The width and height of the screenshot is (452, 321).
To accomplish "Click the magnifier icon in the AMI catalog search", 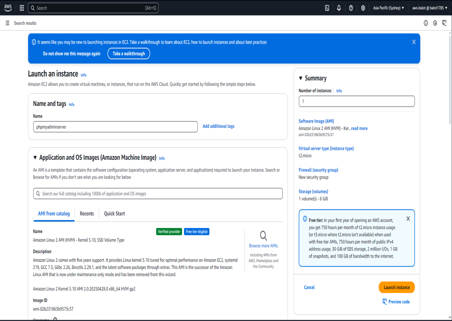I will [x=38, y=194].
